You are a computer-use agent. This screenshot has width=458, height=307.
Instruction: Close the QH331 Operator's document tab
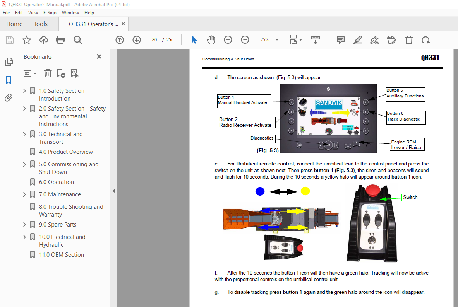pyautogui.click(x=123, y=24)
